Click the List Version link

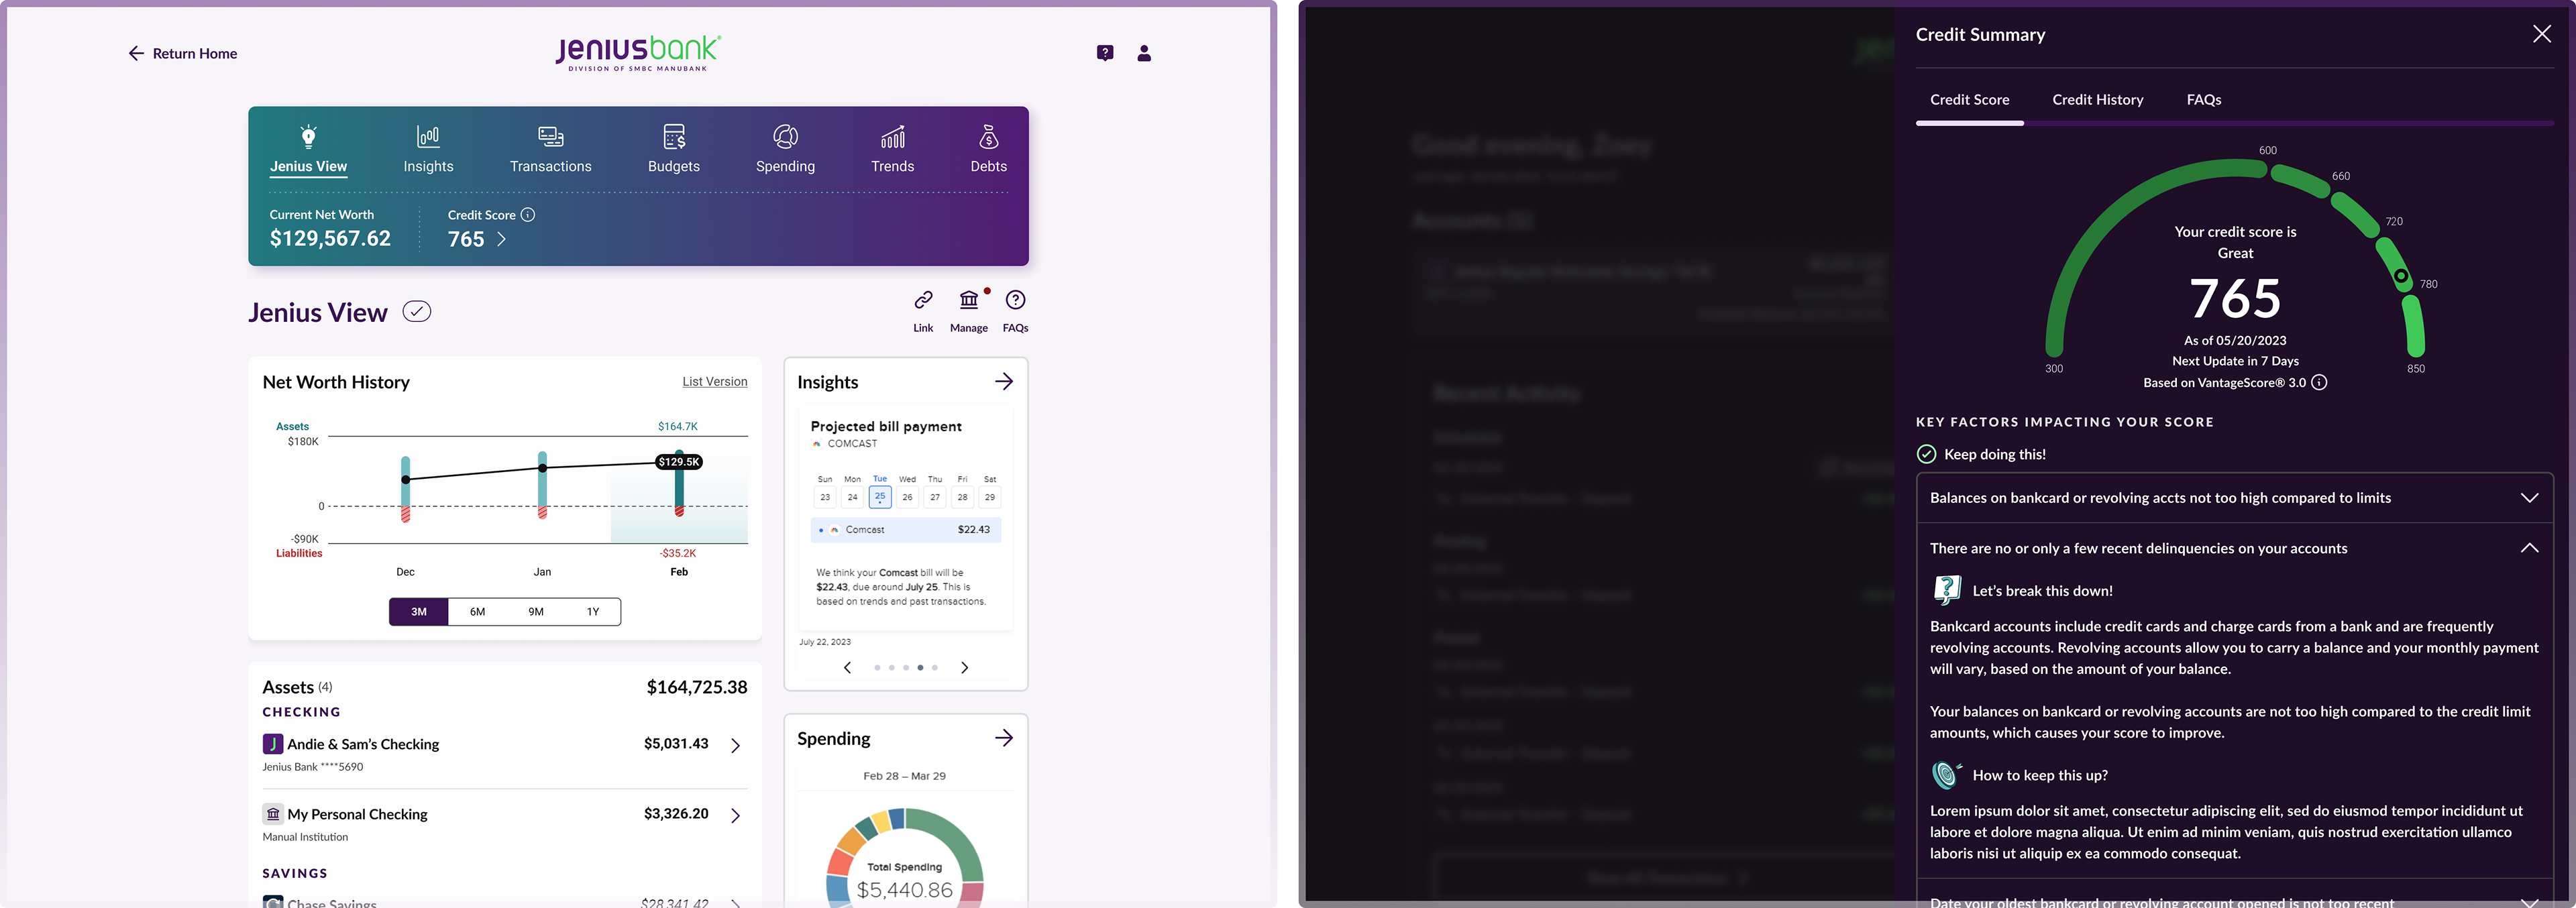point(714,382)
